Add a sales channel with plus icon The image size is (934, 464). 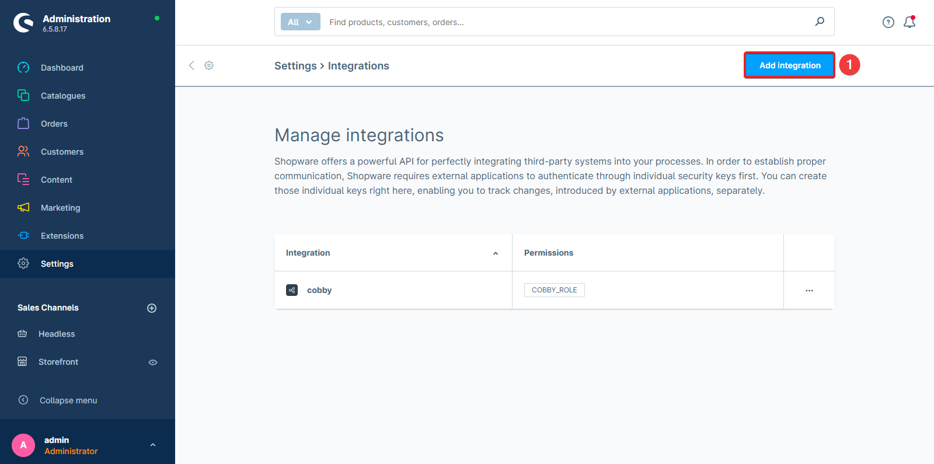(x=152, y=308)
